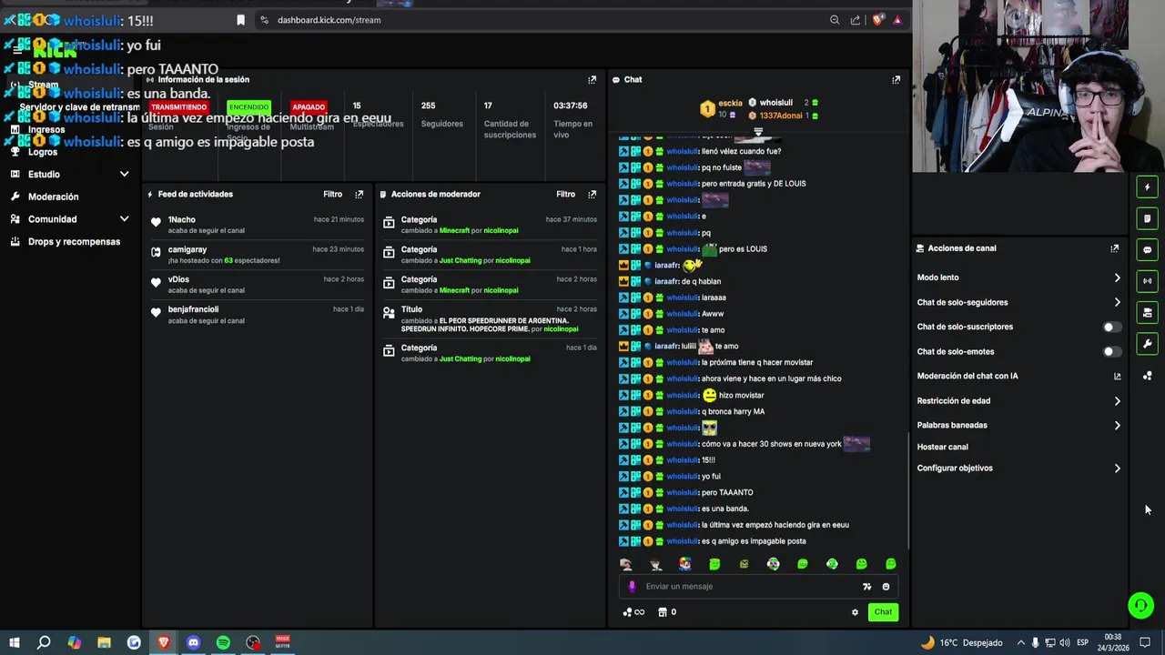Click the document icon in right sidebar
Viewport: 1165px width, 655px height.
(x=1147, y=218)
